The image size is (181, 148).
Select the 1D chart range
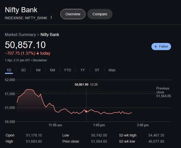point(9,70)
